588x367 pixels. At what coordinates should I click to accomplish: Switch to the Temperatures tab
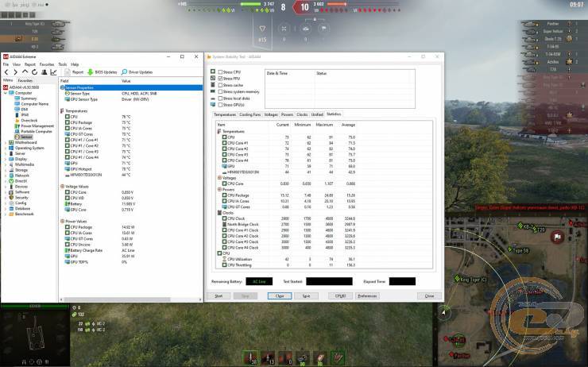(x=225, y=114)
